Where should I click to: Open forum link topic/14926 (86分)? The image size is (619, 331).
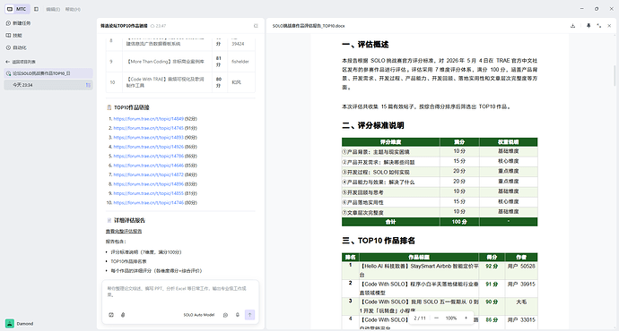(x=148, y=147)
